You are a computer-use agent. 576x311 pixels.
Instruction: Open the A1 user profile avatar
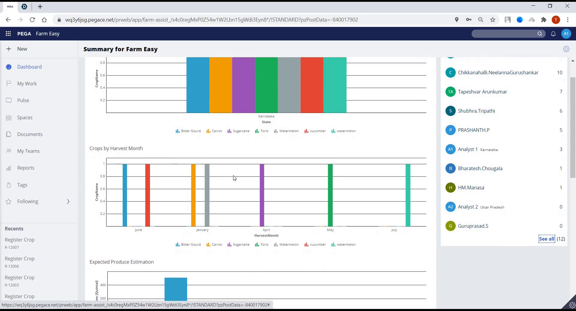[x=566, y=34]
